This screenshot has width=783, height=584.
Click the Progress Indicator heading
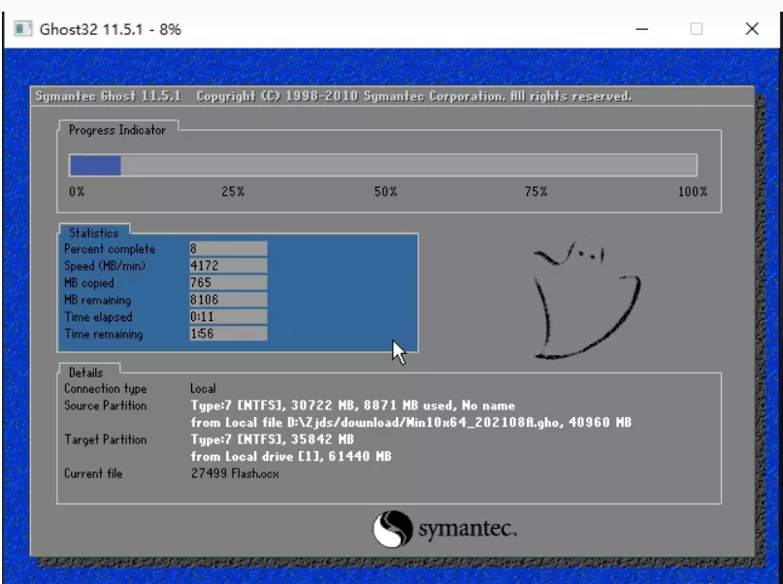117,130
